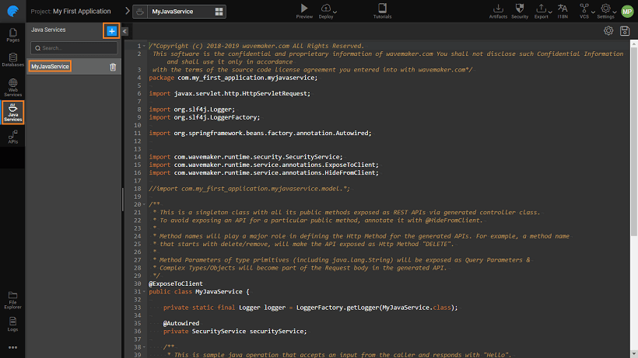This screenshot has height=358, width=638.
Task: Open the APIs section
Action: [x=12, y=137]
